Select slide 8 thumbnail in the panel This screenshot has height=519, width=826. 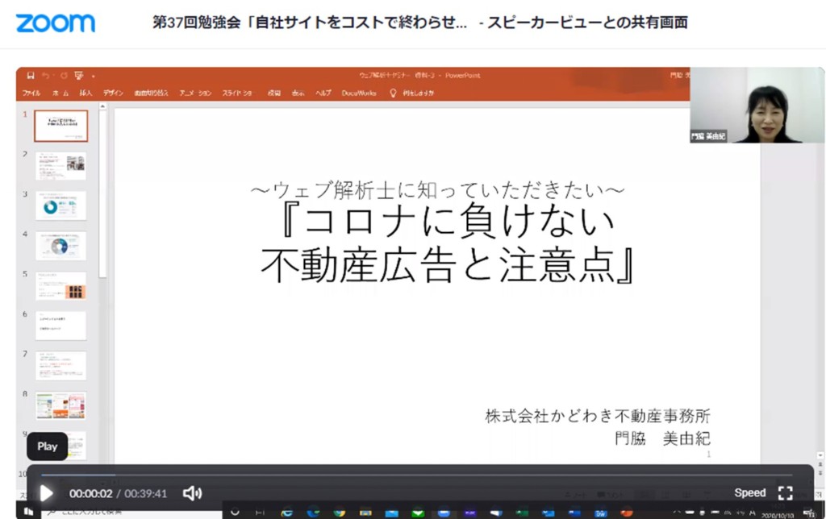coord(60,405)
